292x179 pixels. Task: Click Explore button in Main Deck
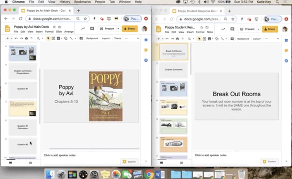tap(129, 162)
